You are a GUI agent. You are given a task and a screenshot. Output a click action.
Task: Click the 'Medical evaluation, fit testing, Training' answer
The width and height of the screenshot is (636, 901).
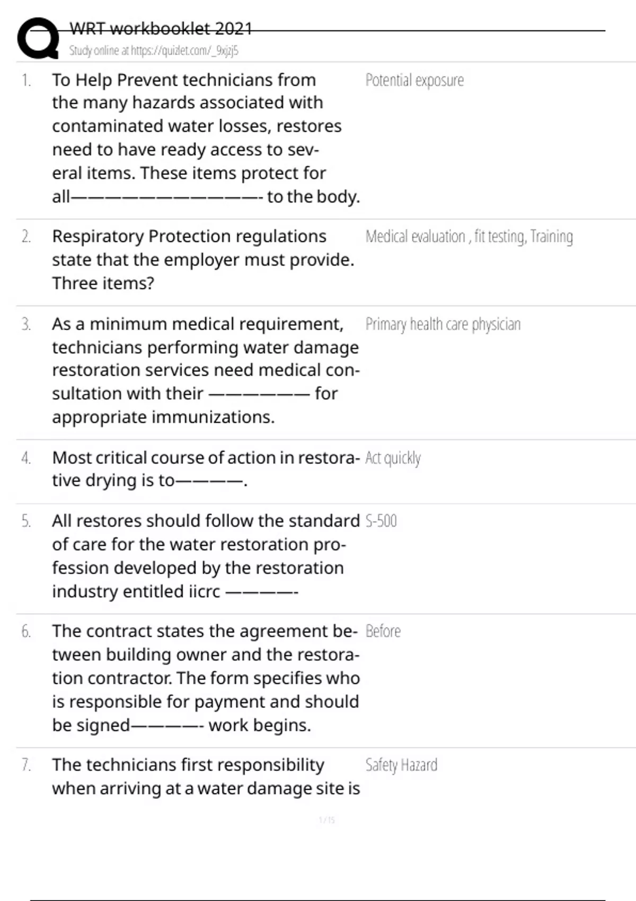(x=469, y=236)
